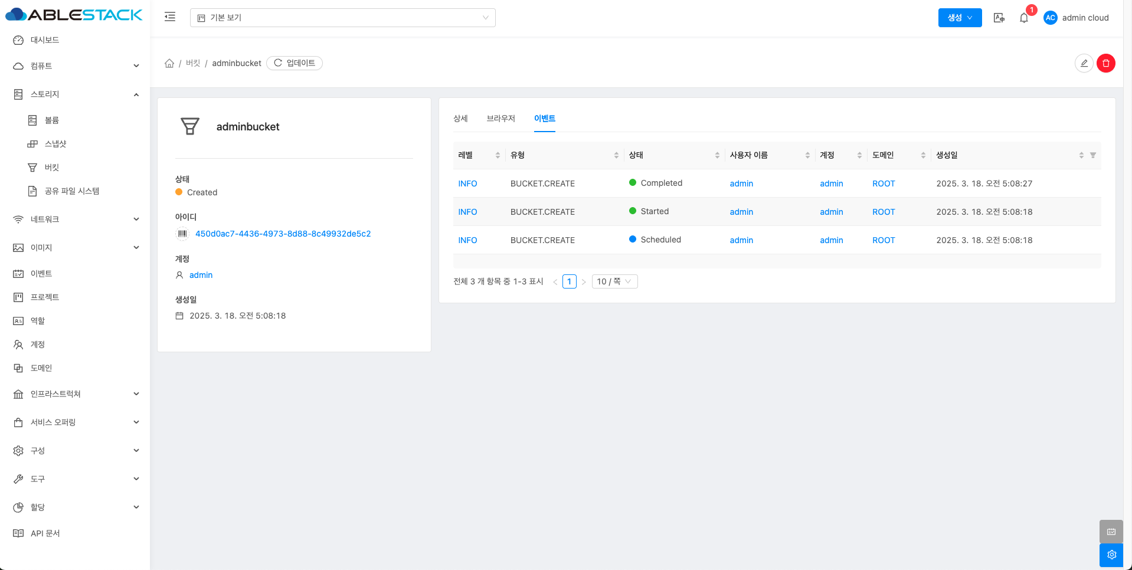This screenshot has height=570, width=1132.
Task: Click the barcode icon beside bucket ID
Action: [x=182, y=234]
